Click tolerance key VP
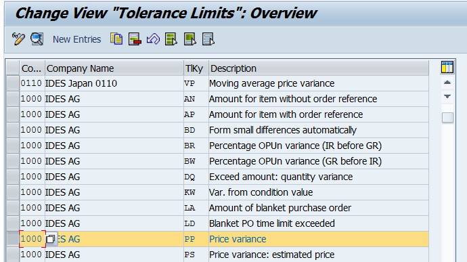 (x=190, y=83)
